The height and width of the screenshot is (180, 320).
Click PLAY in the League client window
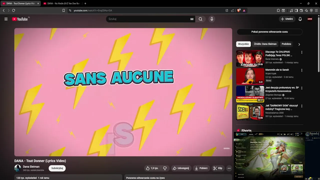(x=242, y=134)
